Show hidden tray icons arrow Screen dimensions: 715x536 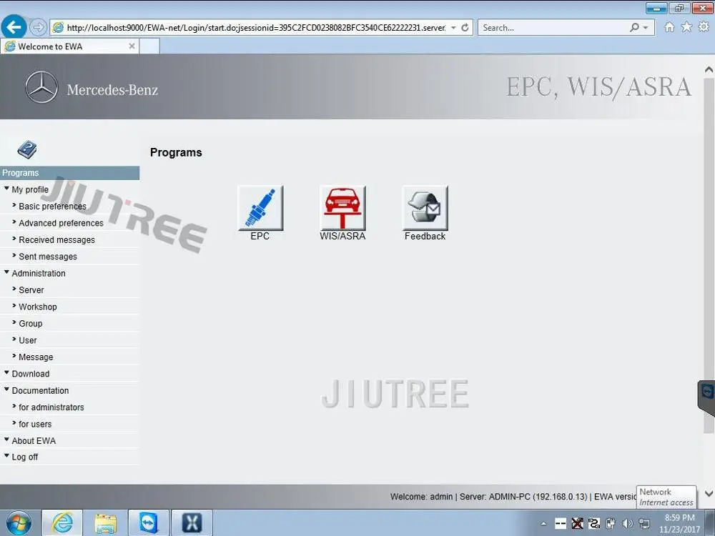(543, 524)
